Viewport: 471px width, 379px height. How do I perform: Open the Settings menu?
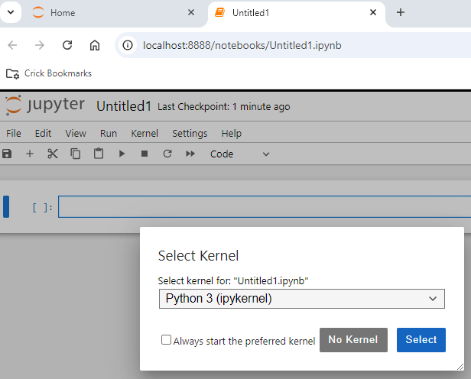pos(190,133)
